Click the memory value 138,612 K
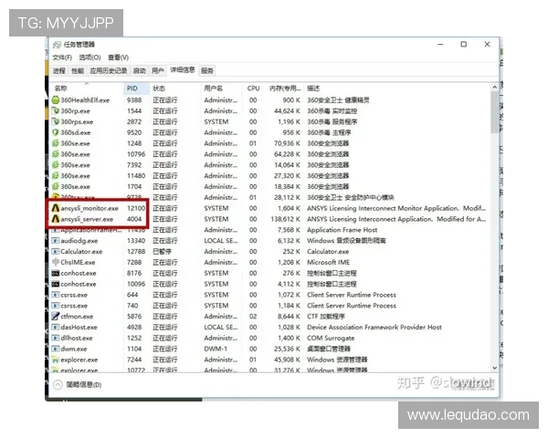The width and height of the screenshot is (548, 438). (285, 219)
